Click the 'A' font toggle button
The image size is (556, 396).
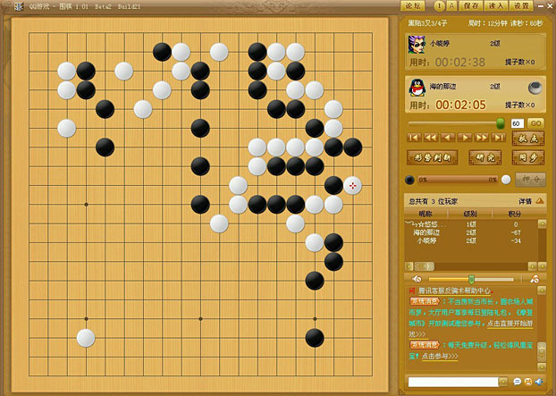[x=452, y=6]
